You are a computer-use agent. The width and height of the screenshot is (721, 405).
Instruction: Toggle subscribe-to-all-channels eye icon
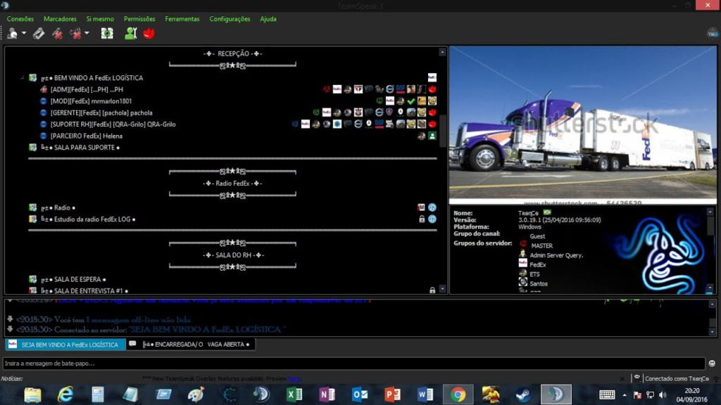(x=107, y=34)
